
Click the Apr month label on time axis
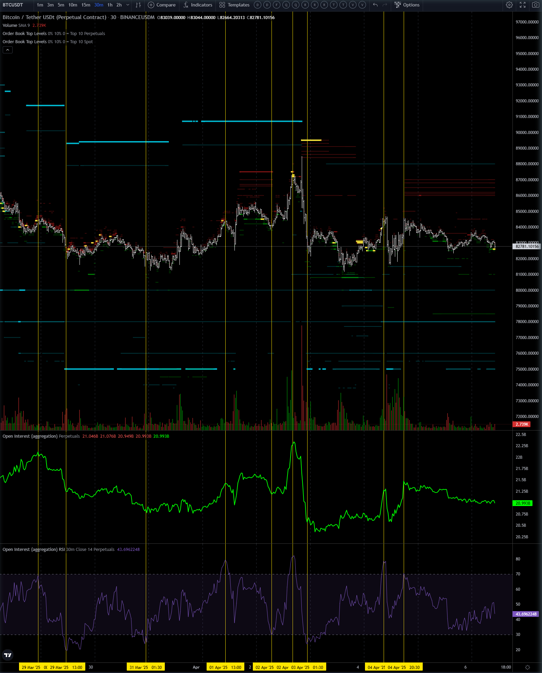click(x=196, y=667)
